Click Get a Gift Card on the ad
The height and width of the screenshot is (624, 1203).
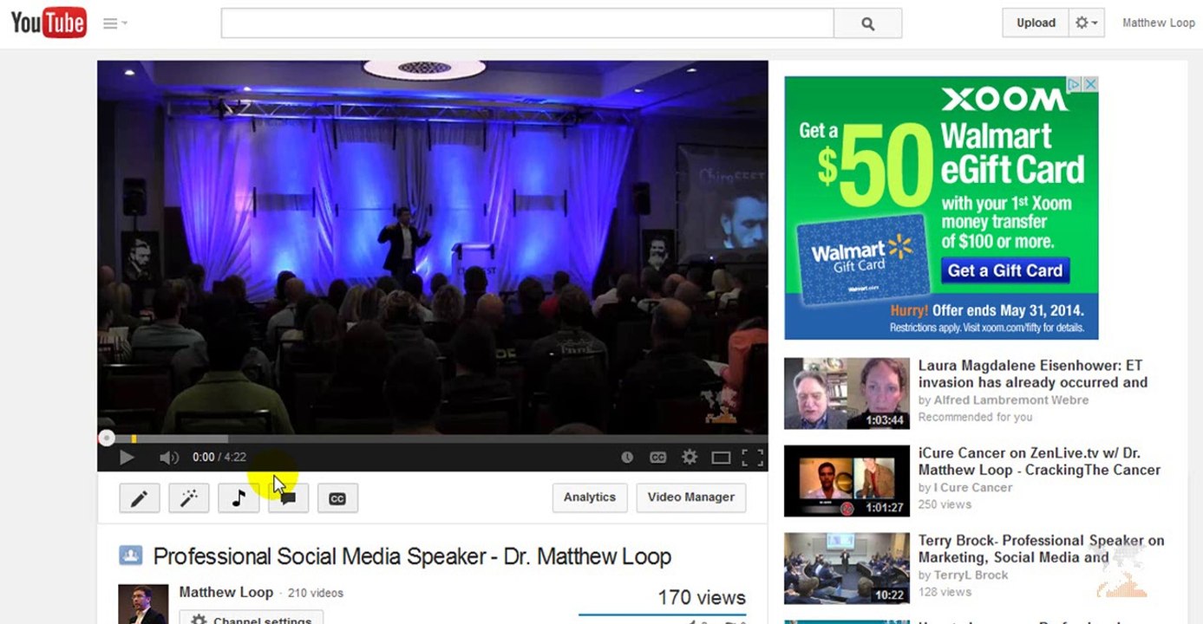click(1005, 270)
